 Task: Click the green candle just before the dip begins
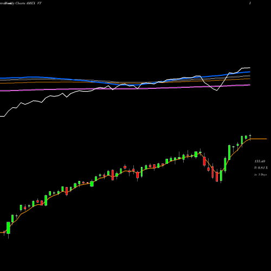[196, 154]
